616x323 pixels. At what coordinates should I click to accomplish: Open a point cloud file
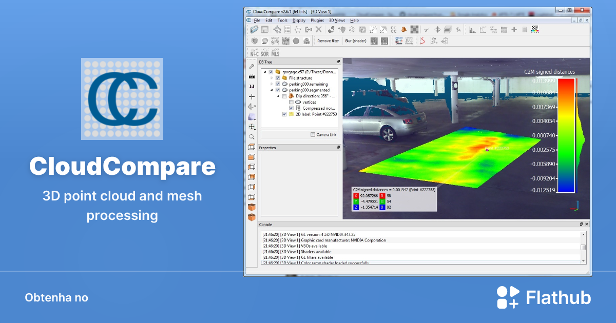click(x=254, y=29)
